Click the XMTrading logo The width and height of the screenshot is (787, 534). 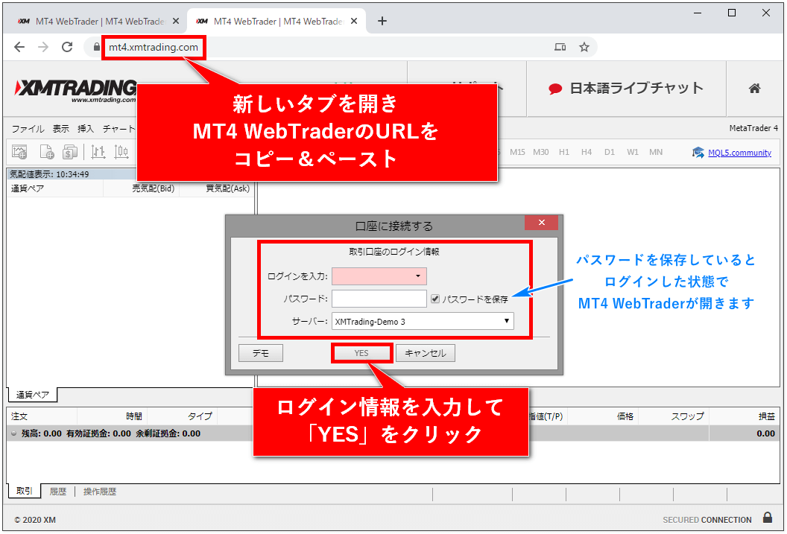[x=75, y=90]
